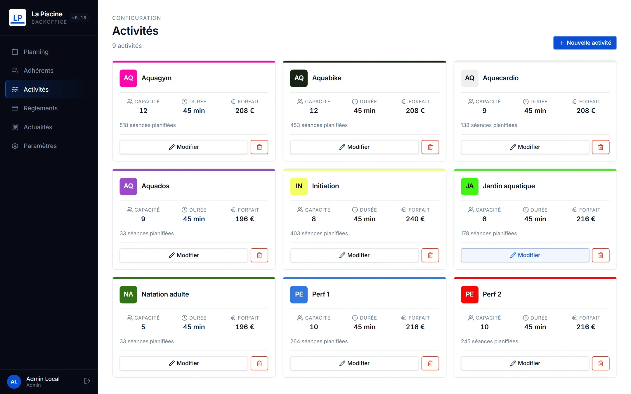Click Modifier on the Perf 1 card
Screen dimensions: 631x394
click(x=354, y=363)
